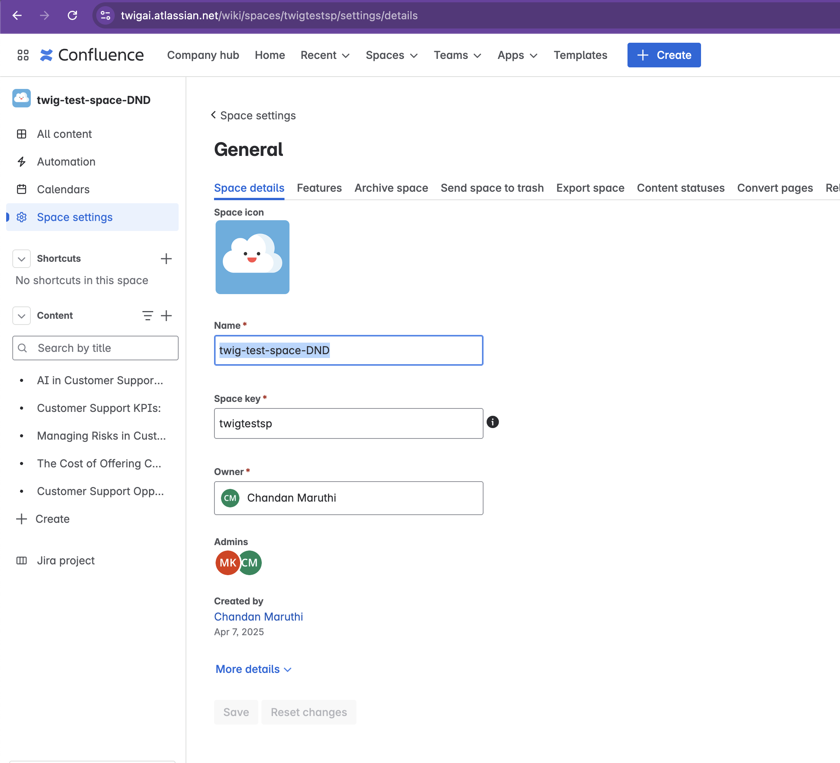Open Chandan Maruthi creator profile link

[258, 617]
